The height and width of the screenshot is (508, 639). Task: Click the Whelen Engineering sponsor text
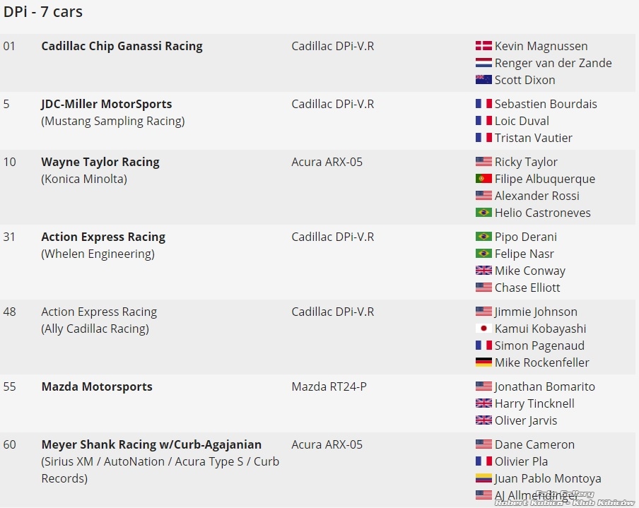(x=98, y=254)
